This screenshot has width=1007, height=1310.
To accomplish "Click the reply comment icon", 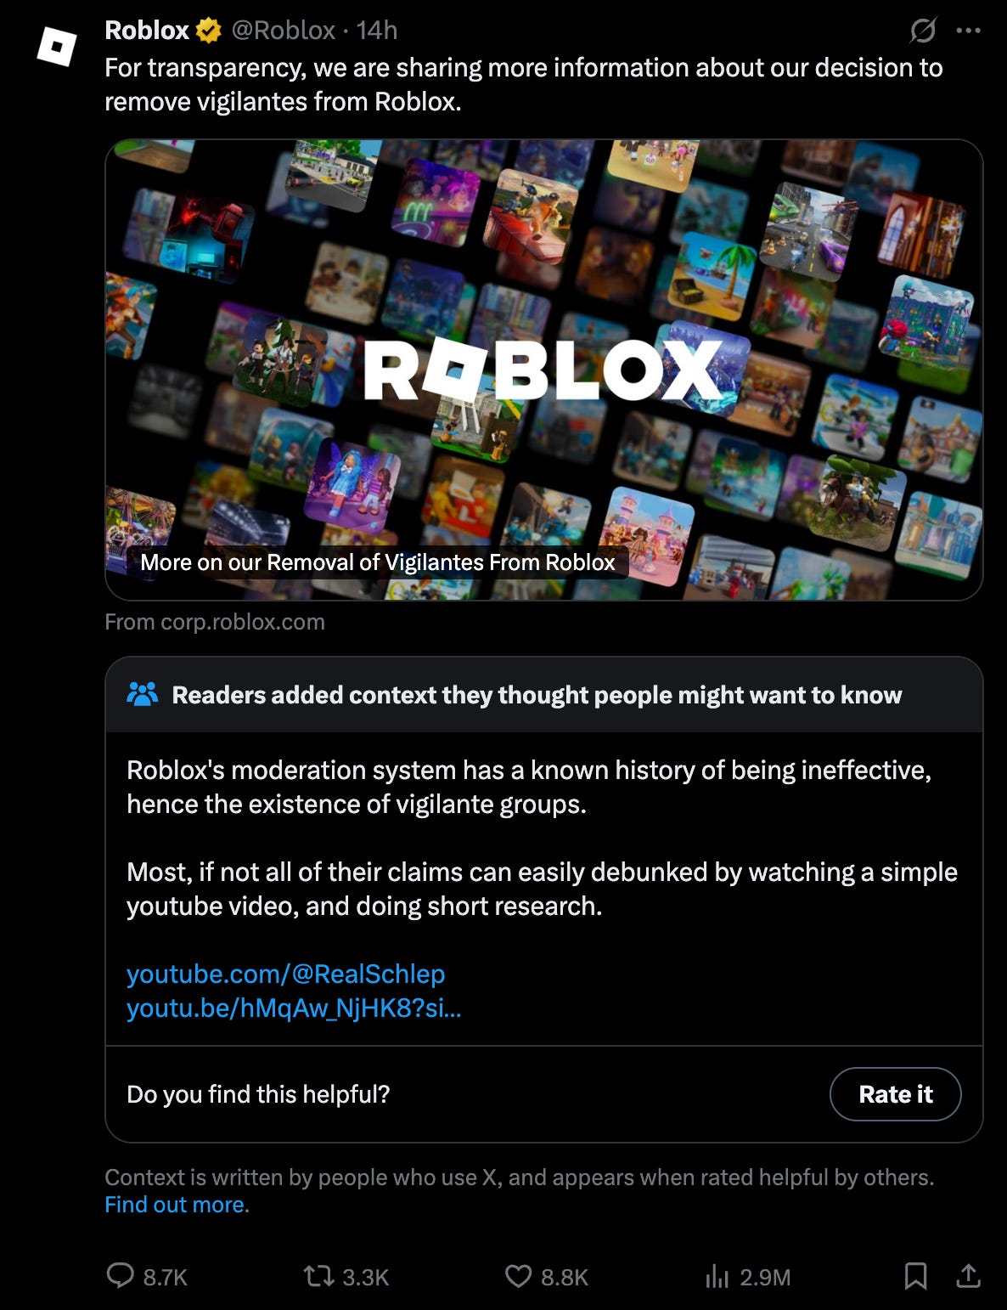I will [x=120, y=1276].
